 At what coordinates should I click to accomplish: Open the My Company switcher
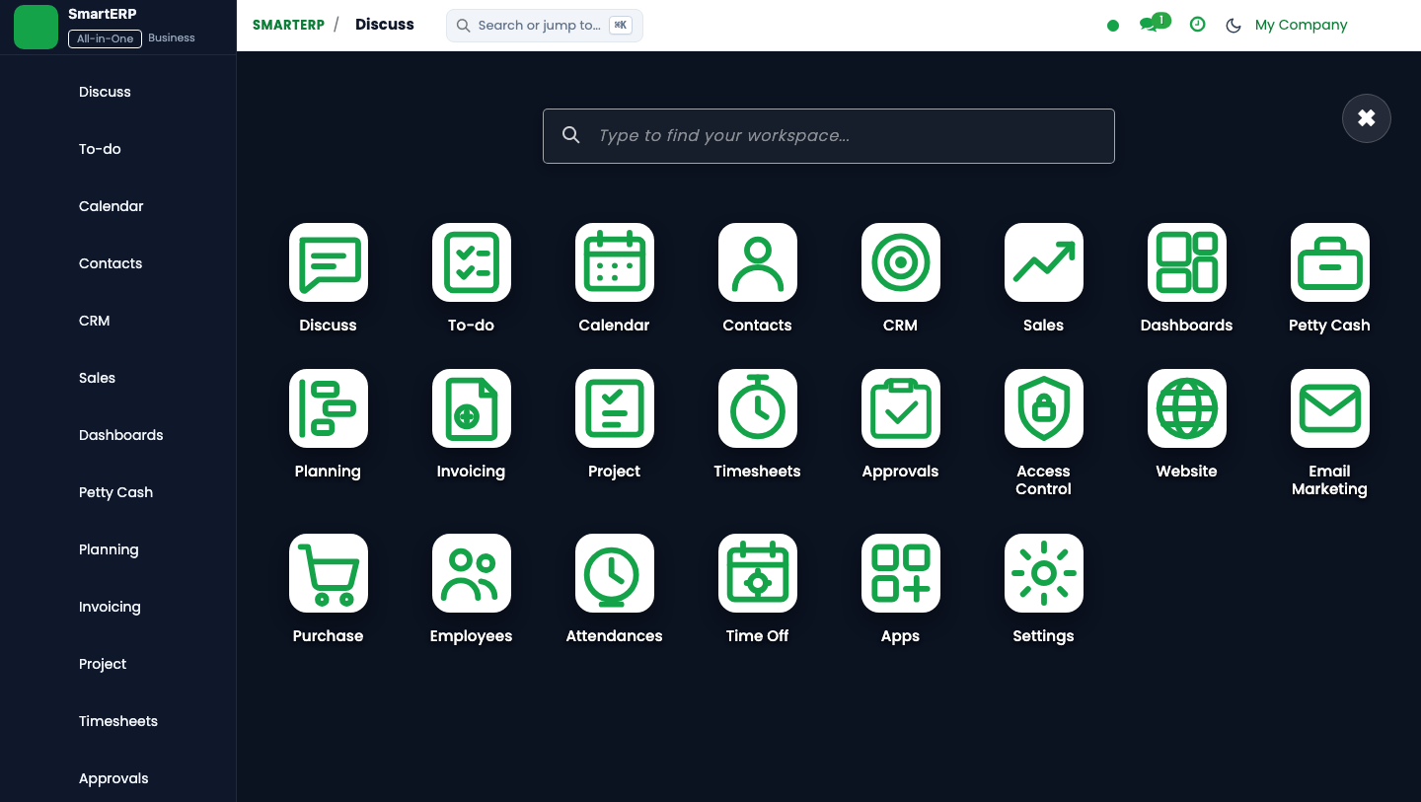pos(1301,25)
